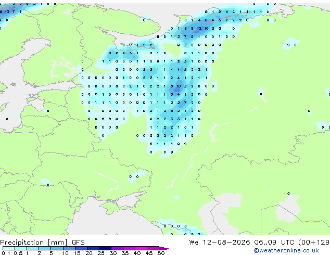The image size is (330, 255).
Task: Click the '12' precipitation value on map
Action: (x=199, y=28)
